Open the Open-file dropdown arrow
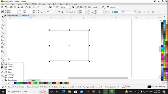 point(8,7)
